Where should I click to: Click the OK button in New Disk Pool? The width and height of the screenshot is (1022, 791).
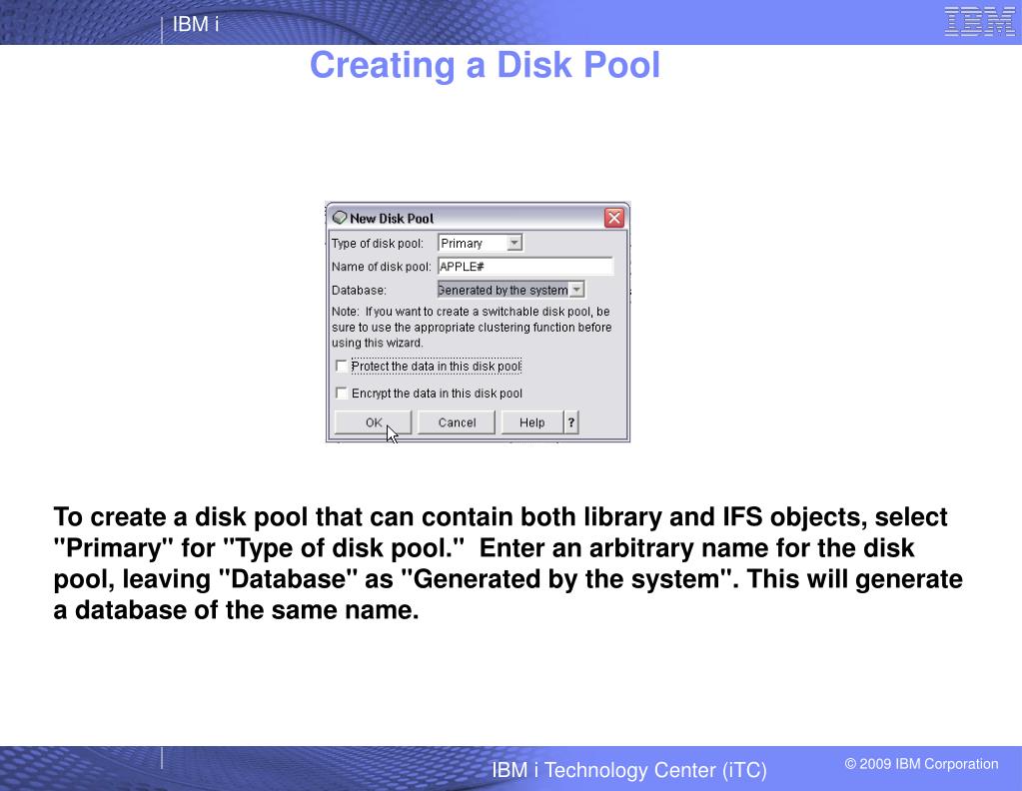(x=373, y=422)
